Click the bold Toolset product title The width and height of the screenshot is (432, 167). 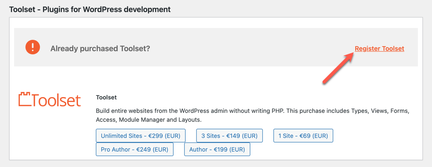tap(106, 97)
